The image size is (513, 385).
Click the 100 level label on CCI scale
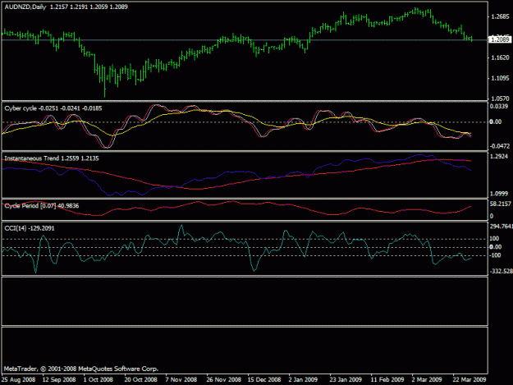[494, 238]
